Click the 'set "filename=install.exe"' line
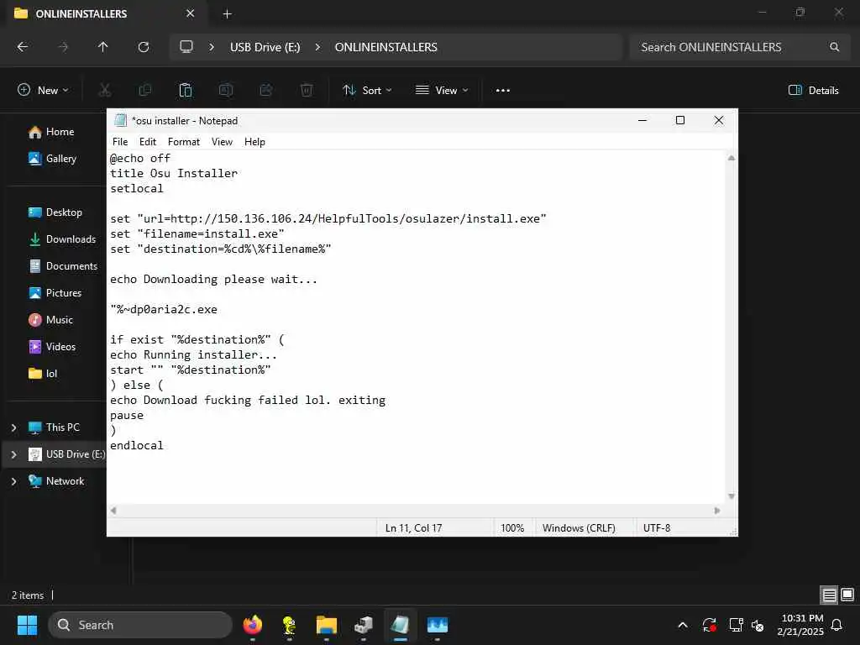 pos(197,234)
